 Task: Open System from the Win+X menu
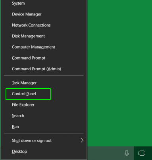[44, 3]
